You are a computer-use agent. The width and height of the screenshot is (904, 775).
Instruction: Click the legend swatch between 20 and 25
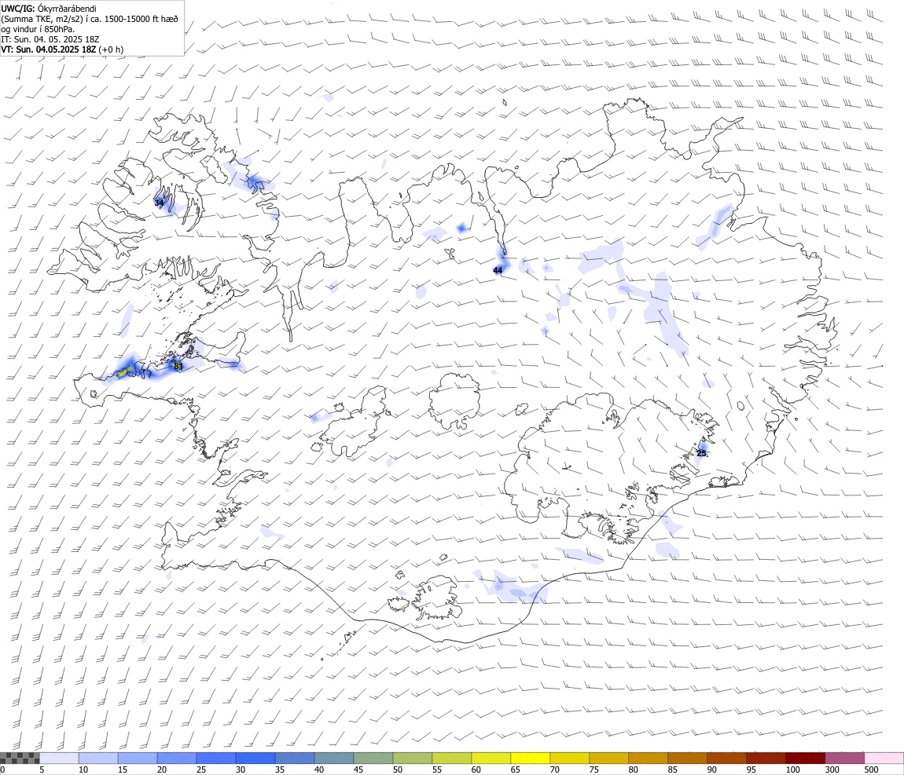point(177,758)
